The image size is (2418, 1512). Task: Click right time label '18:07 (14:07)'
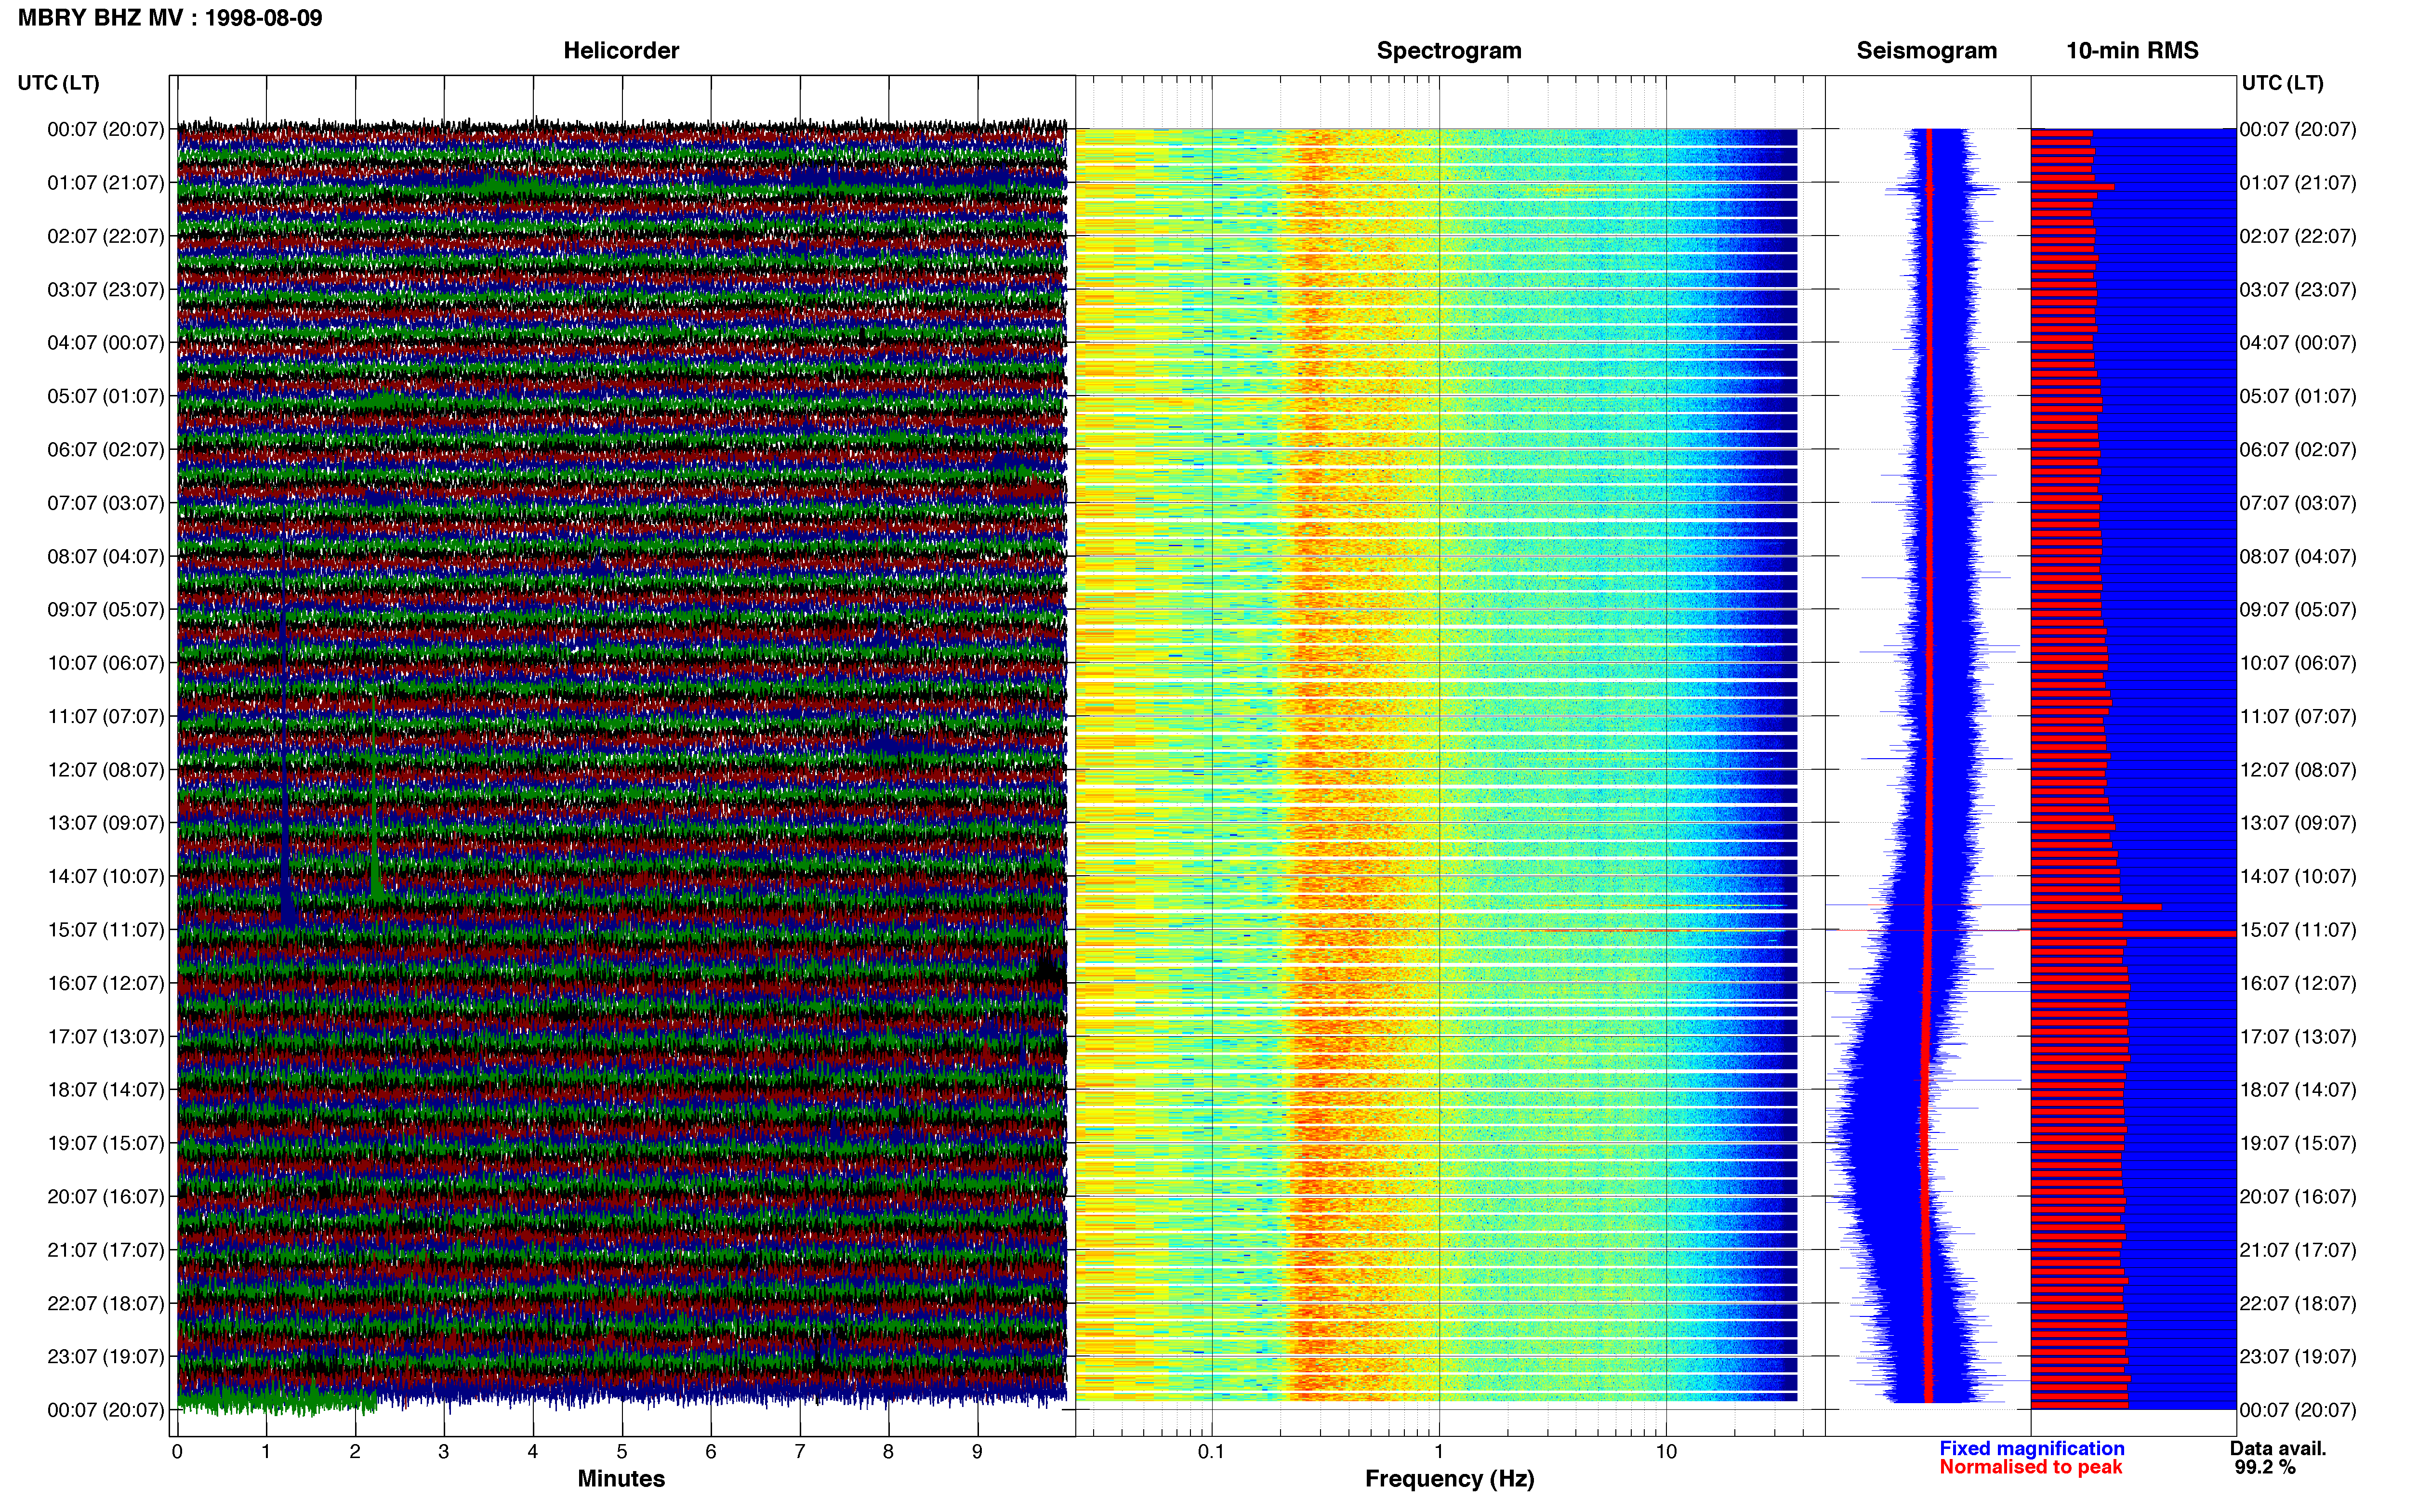(x=2298, y=1090)
